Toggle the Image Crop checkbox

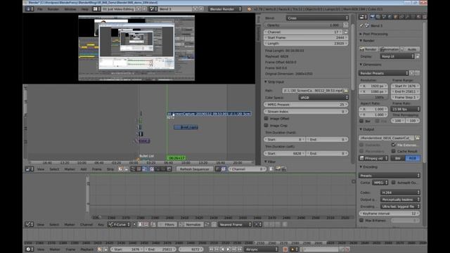(x=266, y=125)
